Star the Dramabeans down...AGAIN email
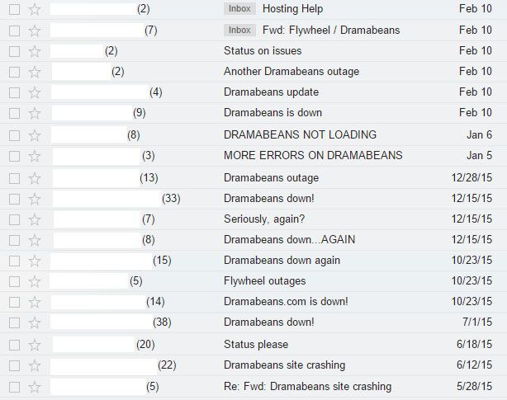Screen dimensions: 507x400 [35, 241]
